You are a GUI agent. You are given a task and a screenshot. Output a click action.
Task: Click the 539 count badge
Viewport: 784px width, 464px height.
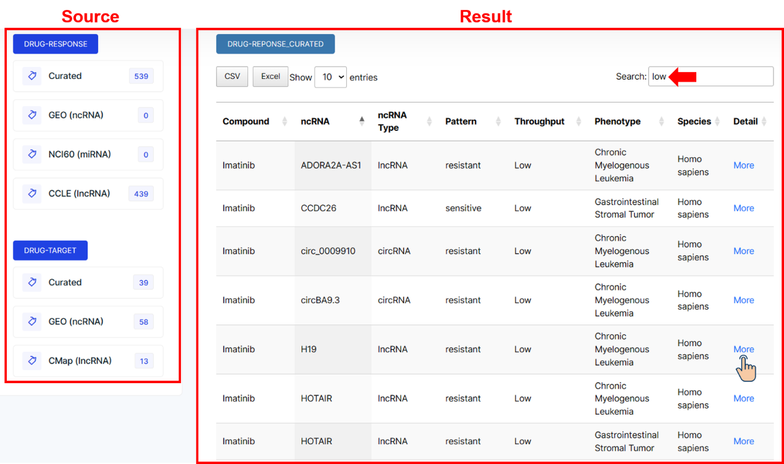(141, 77)
